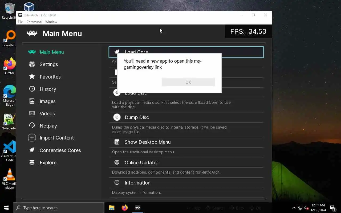341x213 pixels.
Task: Click the taskbar clock showing 12:51 AM
Action: point(318,208)
